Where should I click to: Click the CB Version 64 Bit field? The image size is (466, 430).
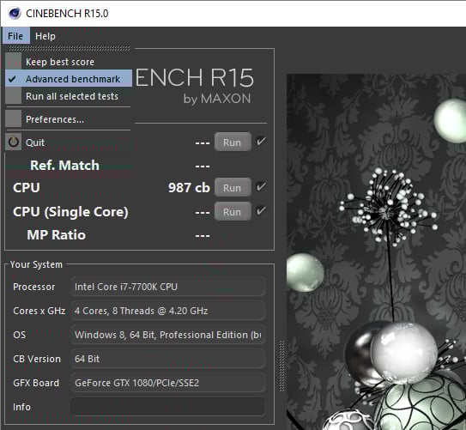(x=167, y=359)
